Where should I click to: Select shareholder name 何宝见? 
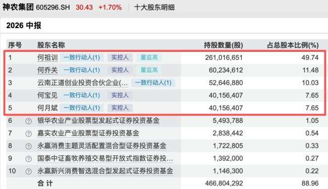coord(47,95)
